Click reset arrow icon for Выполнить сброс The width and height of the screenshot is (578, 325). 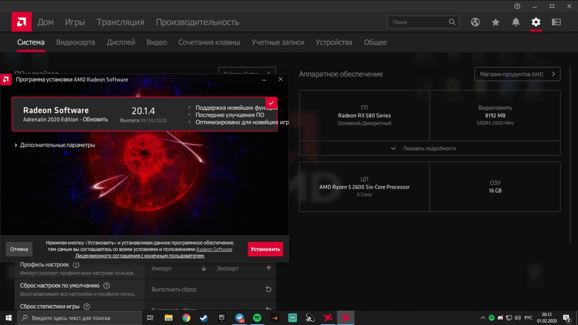coord(269,289)
